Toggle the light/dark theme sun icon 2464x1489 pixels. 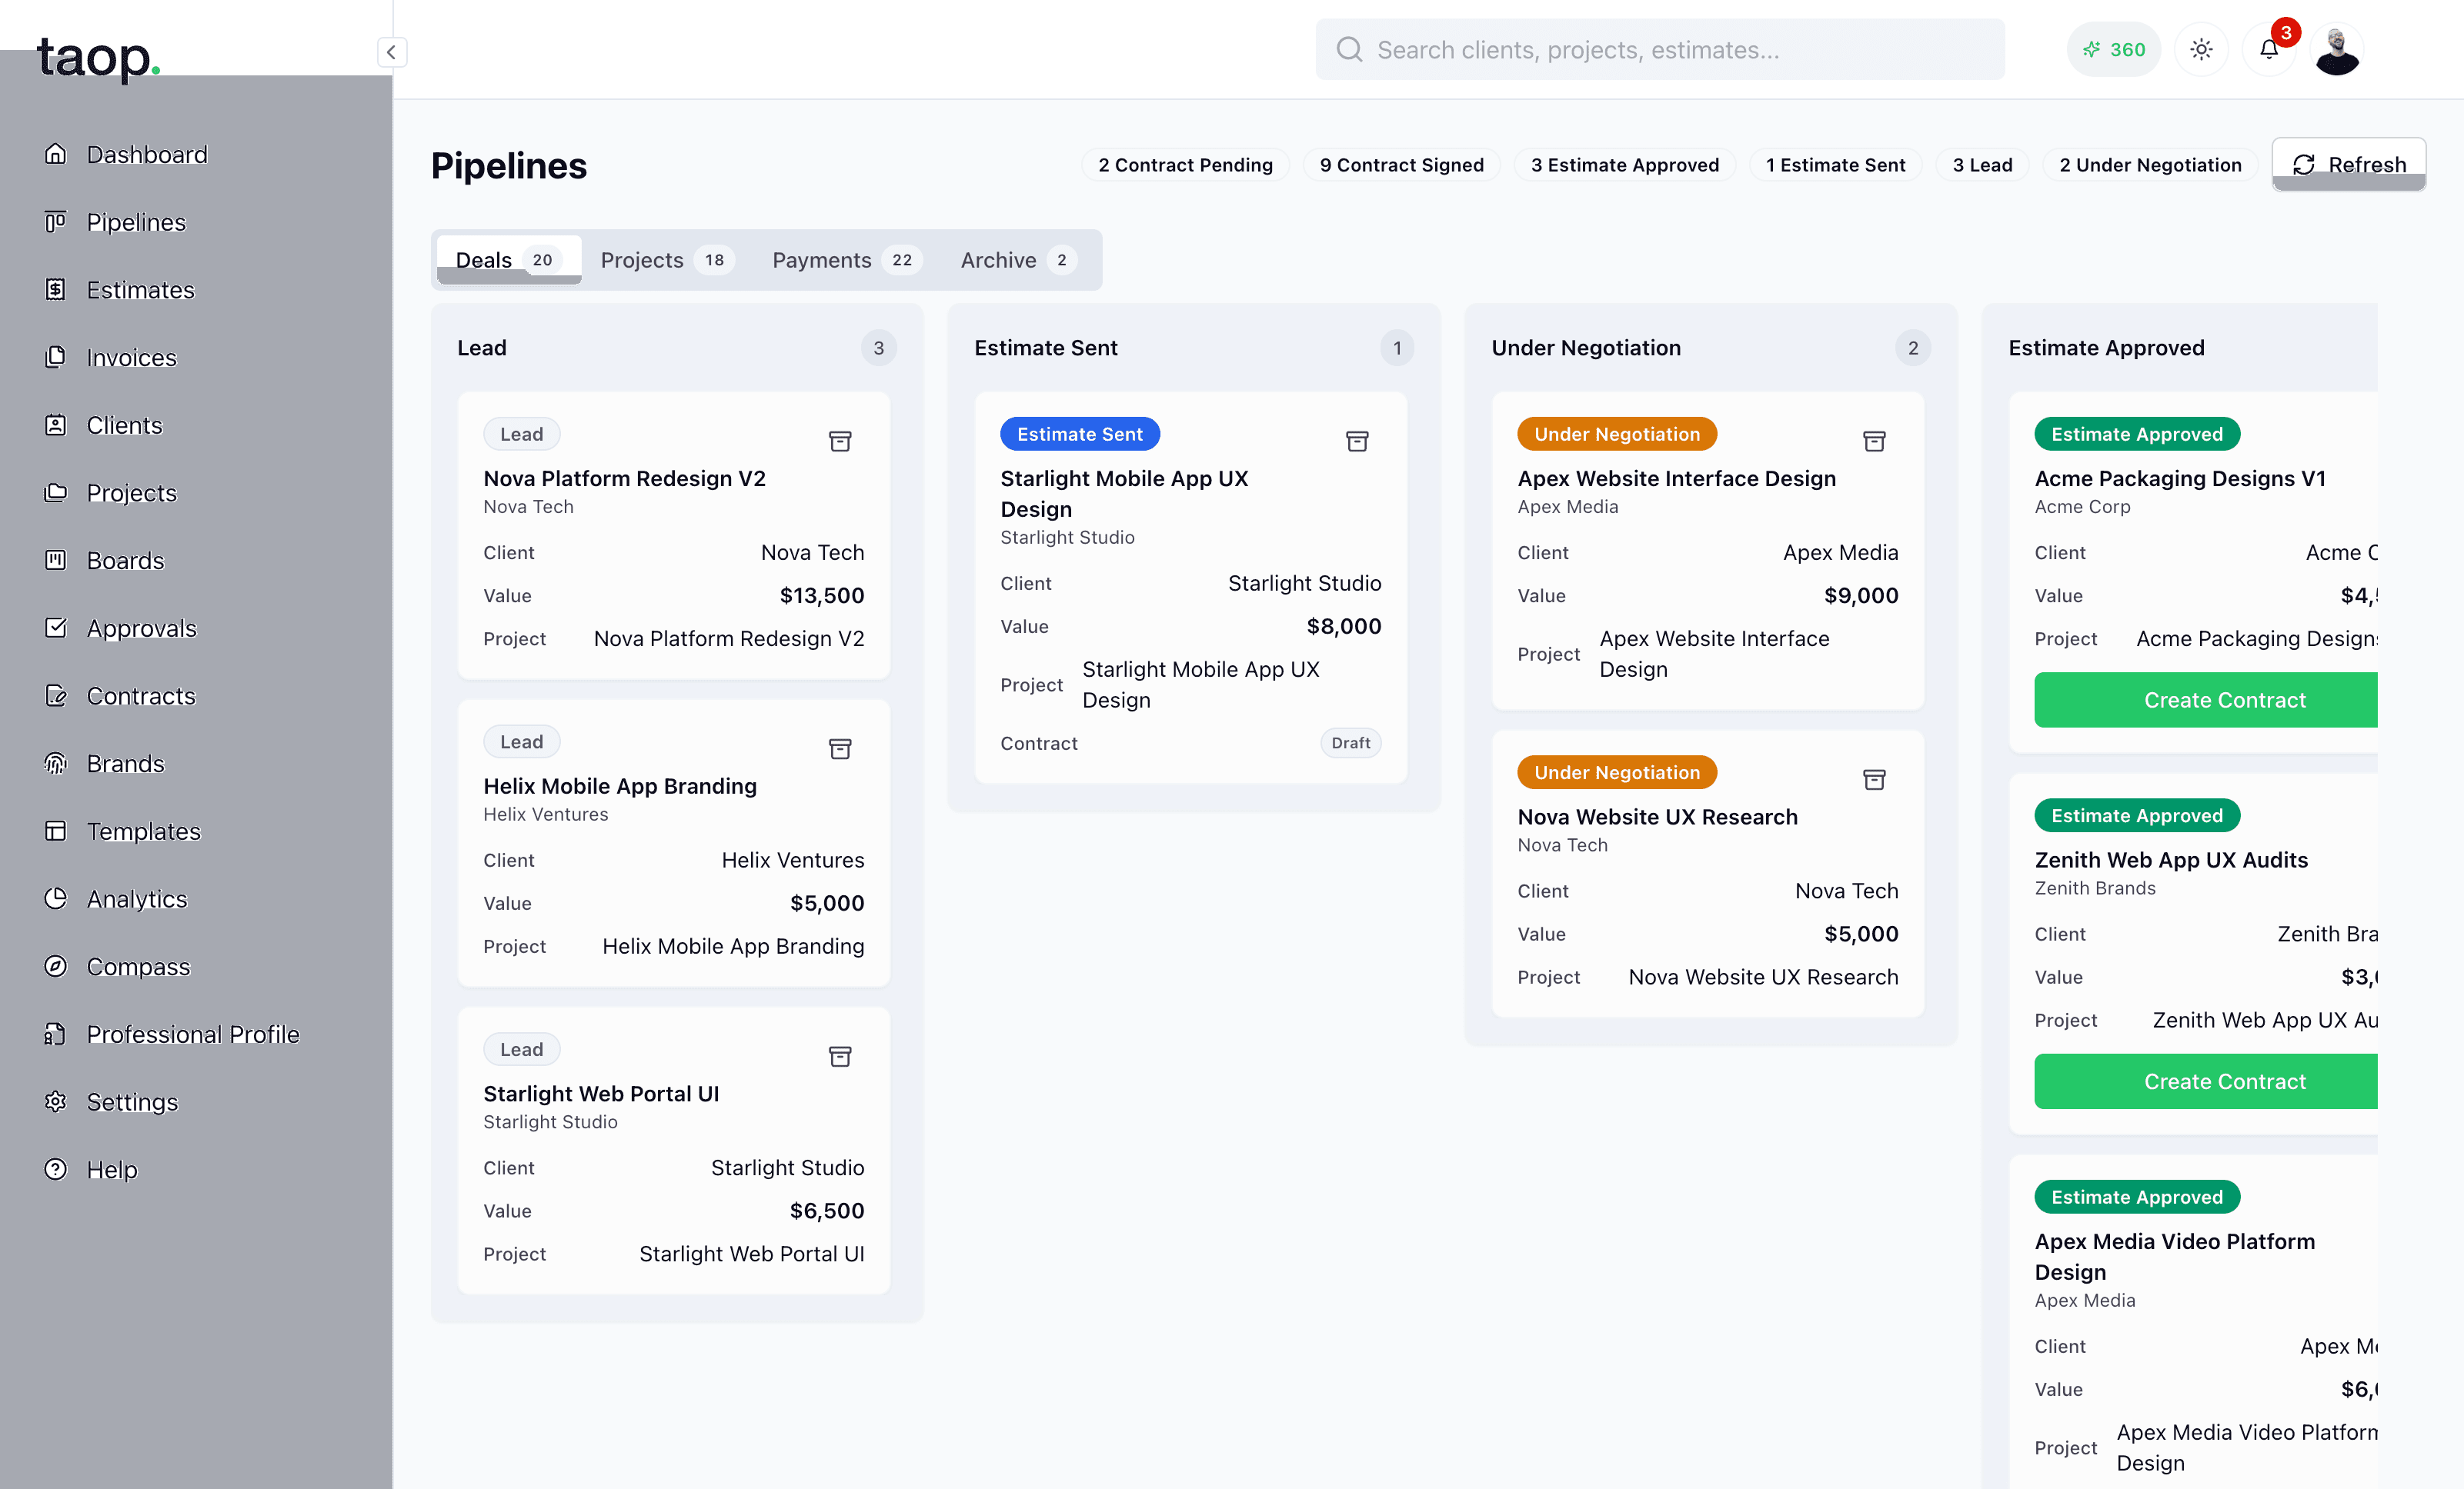click(2201, 49)
